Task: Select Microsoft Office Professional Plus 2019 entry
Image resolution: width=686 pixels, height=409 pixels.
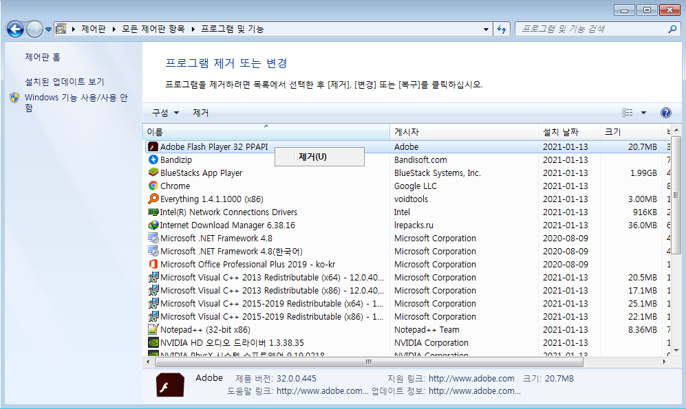Action: (248, 265)
